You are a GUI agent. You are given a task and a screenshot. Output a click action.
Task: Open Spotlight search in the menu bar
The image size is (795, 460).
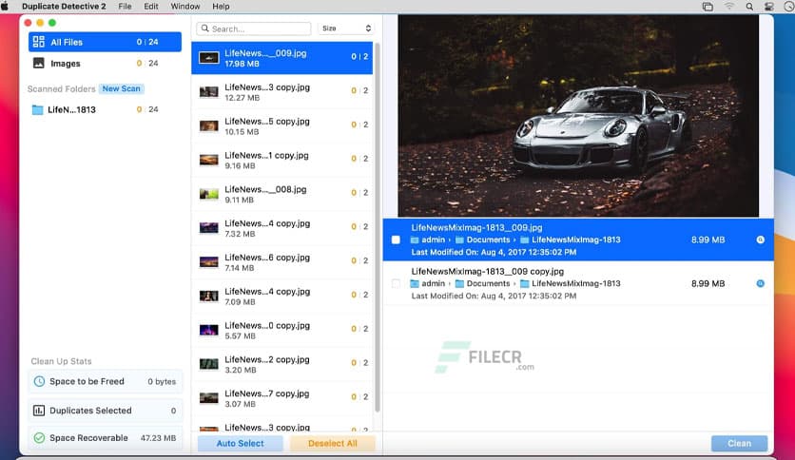pos(749,6)
